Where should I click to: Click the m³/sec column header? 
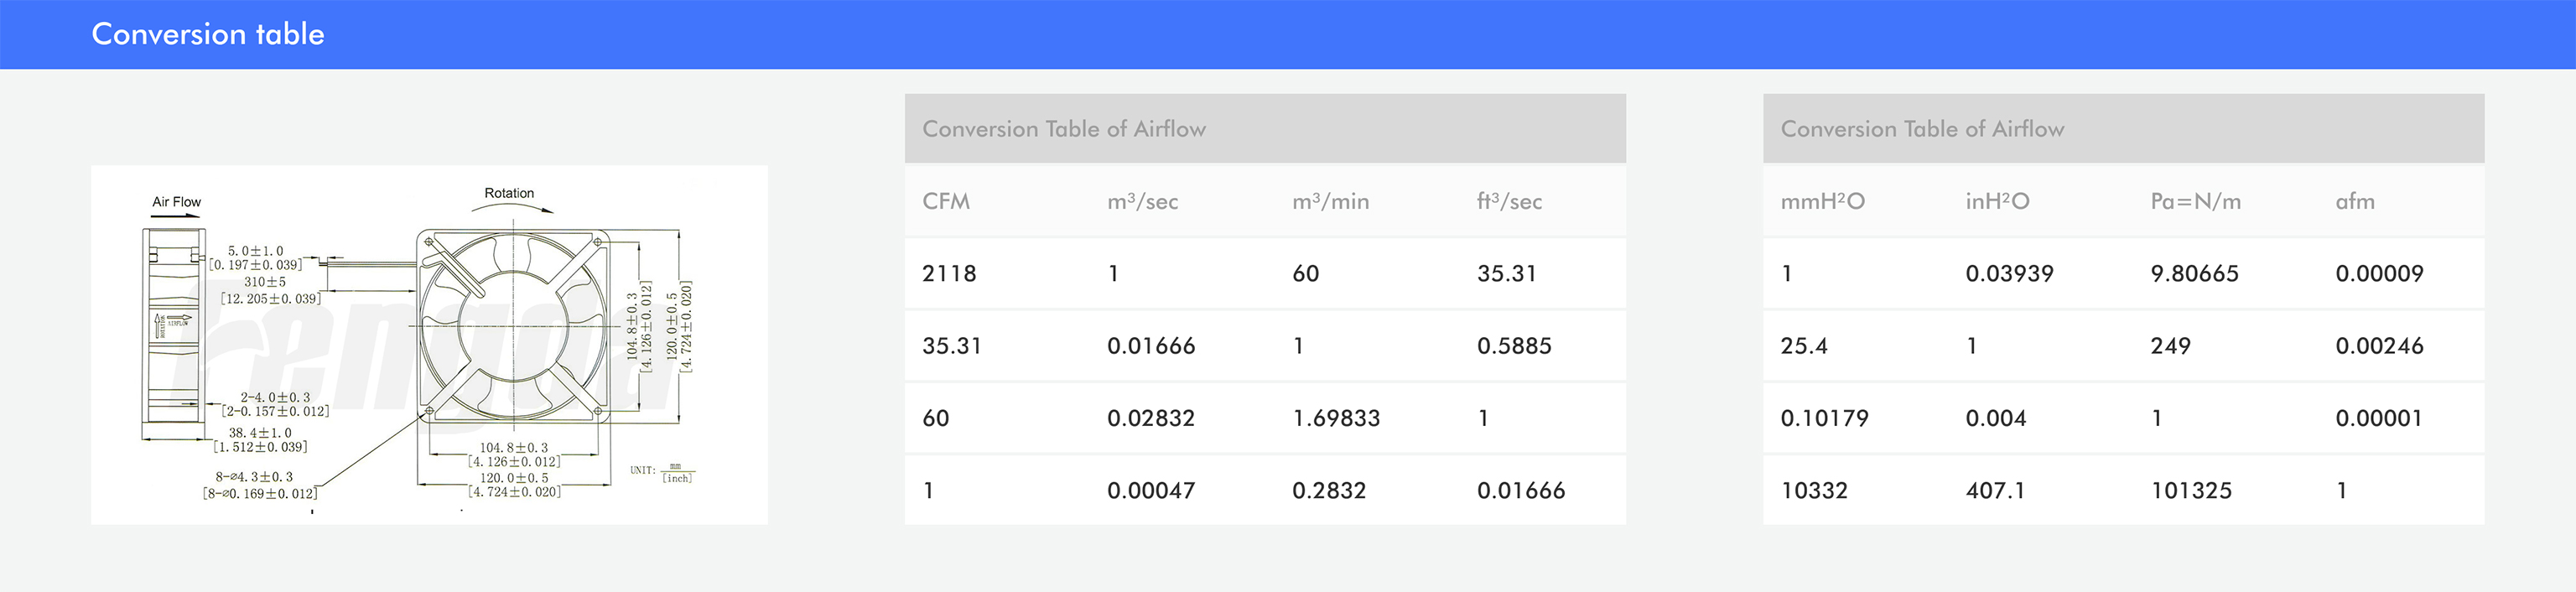1142,201
